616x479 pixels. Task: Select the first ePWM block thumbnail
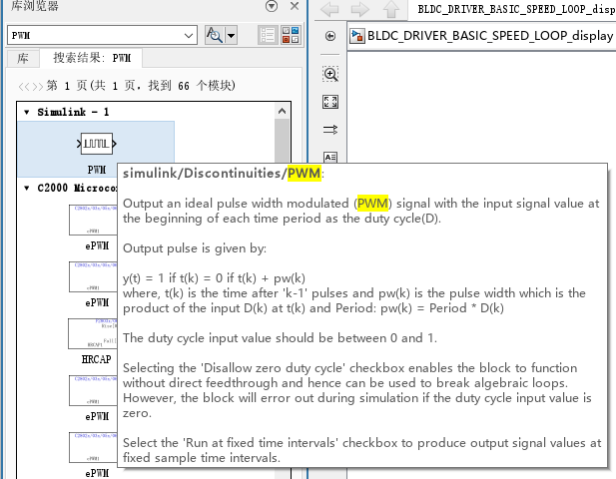(x=93, y=220)
